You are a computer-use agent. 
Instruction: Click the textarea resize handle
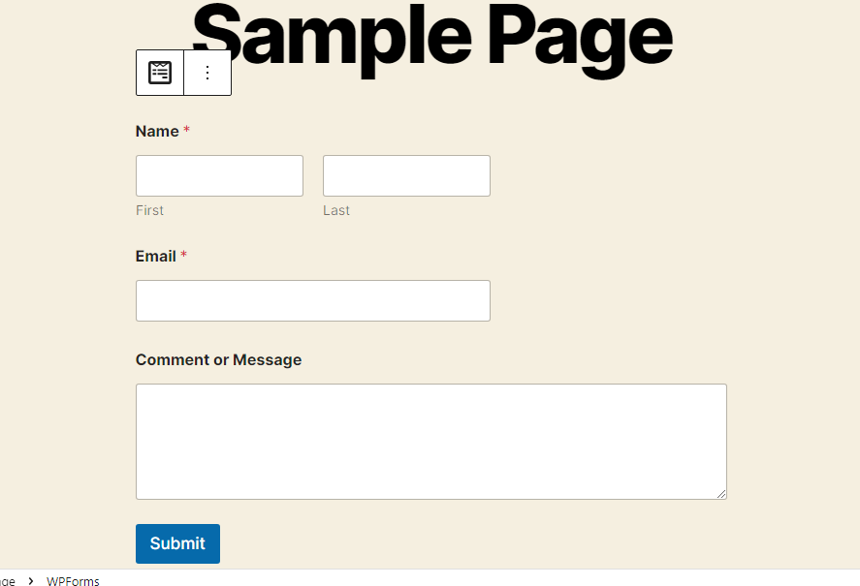pos(721,494)
